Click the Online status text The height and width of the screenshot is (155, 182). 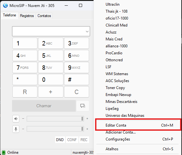[13, 152]
